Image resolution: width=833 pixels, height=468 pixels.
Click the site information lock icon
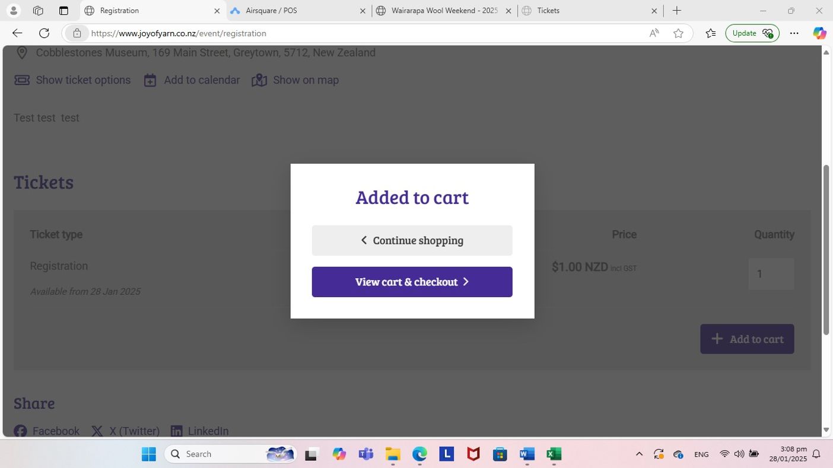[x=77, y=33]
